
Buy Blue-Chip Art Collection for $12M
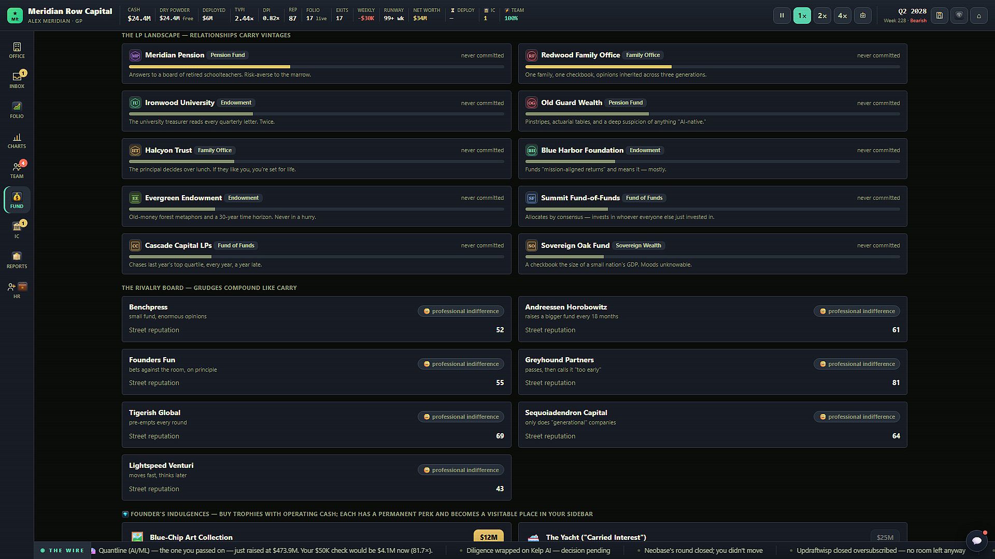coord(489,537)
